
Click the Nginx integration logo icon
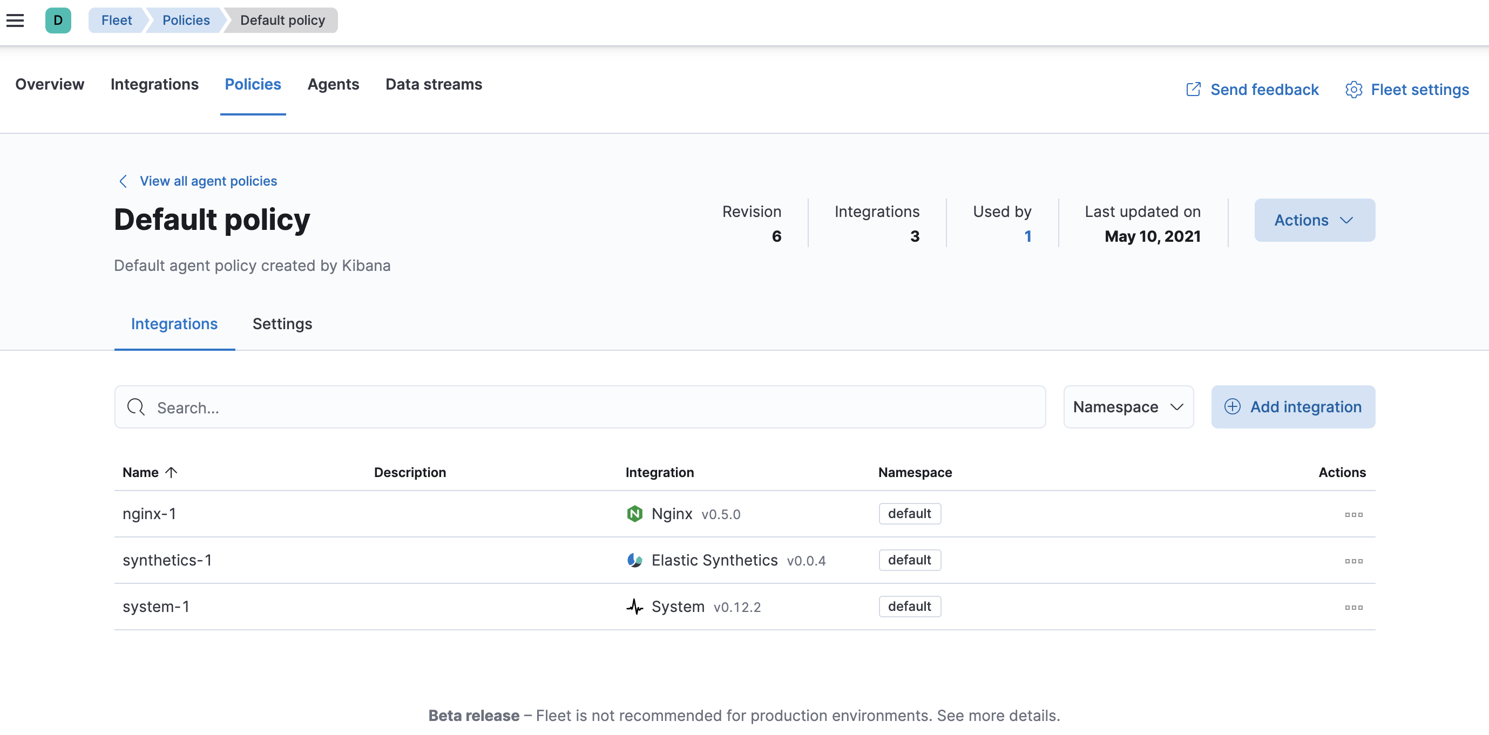click(x=635, y=513)
